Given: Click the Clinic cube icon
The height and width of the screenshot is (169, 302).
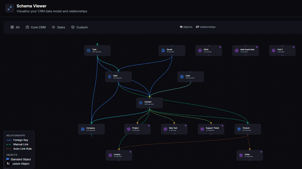Looking at the screenshot, I should pos(200,50).
